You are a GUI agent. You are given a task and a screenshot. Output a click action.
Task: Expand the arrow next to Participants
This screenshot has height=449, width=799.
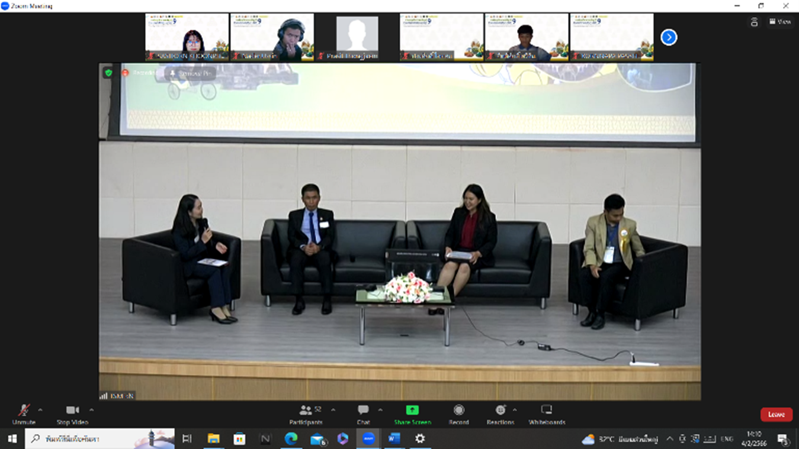pyautogui.click(x=333, y=409)
